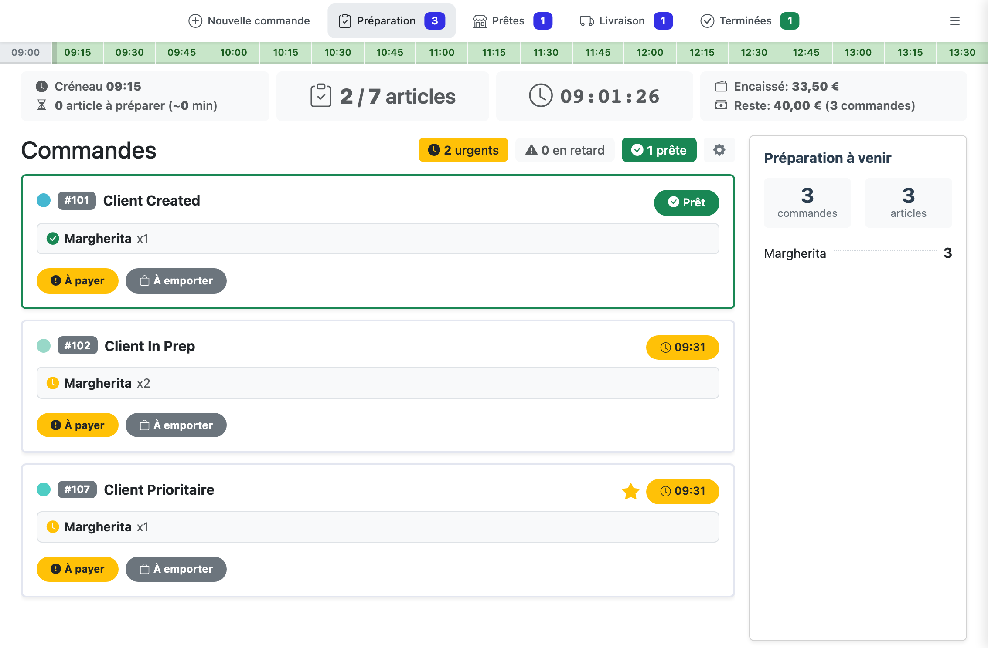This screenshot has height=648, width=988.
Task: Filter by 0 en retard
Action: (565, 150)
